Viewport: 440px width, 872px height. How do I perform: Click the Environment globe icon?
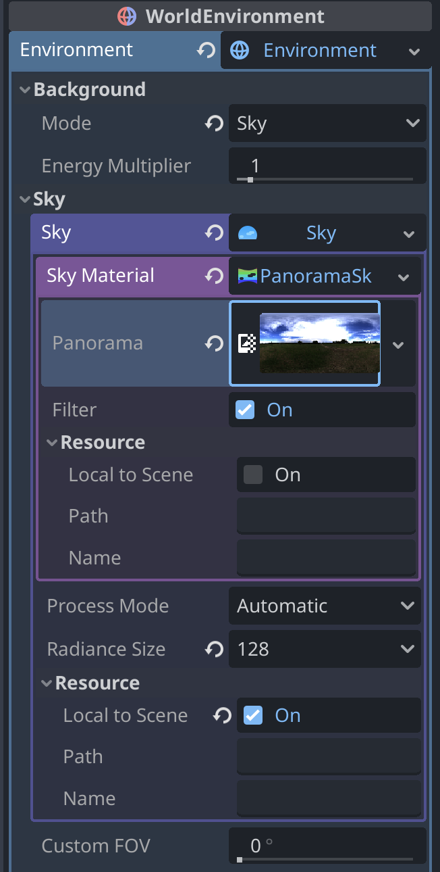coord(239,50)
